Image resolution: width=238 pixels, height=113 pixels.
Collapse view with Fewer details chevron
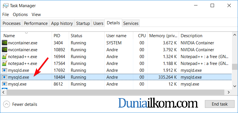point(6,104)
